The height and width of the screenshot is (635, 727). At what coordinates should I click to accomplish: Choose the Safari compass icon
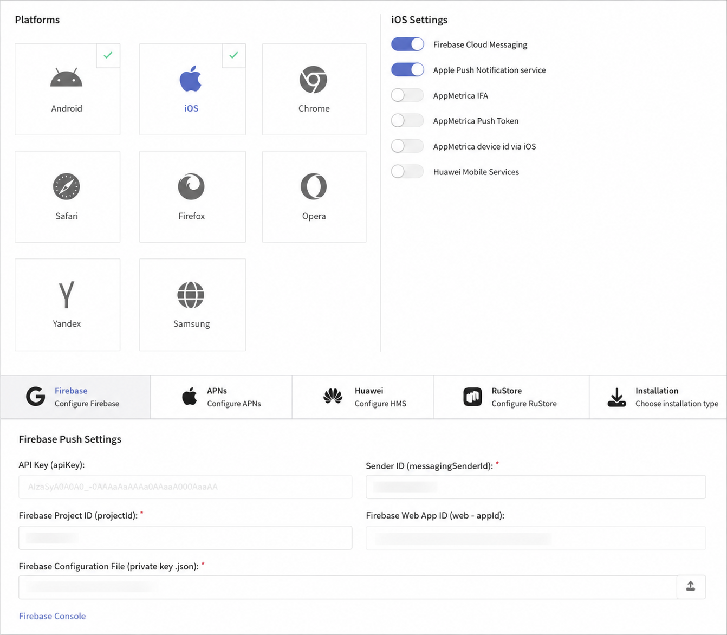pos(66,186)
